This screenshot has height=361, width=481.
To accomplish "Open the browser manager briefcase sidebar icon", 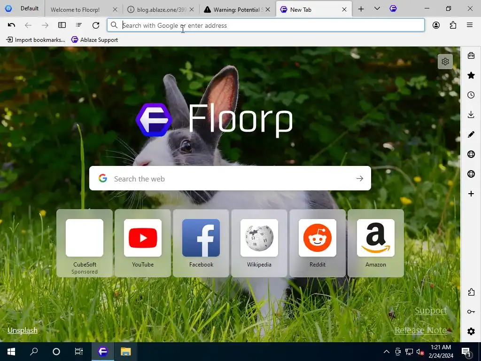I will click(471, 55).
